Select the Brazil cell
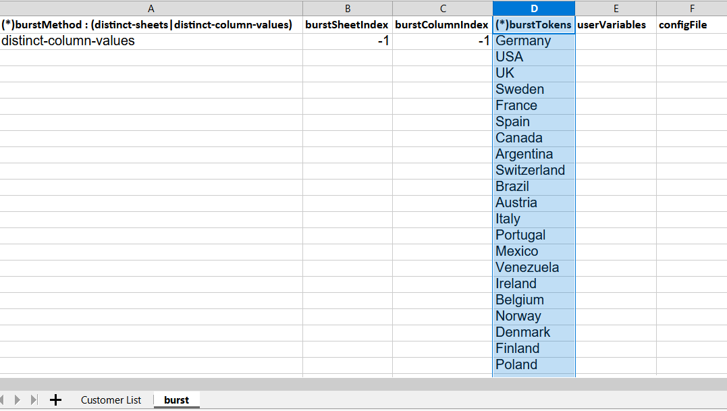 point(534,187)
